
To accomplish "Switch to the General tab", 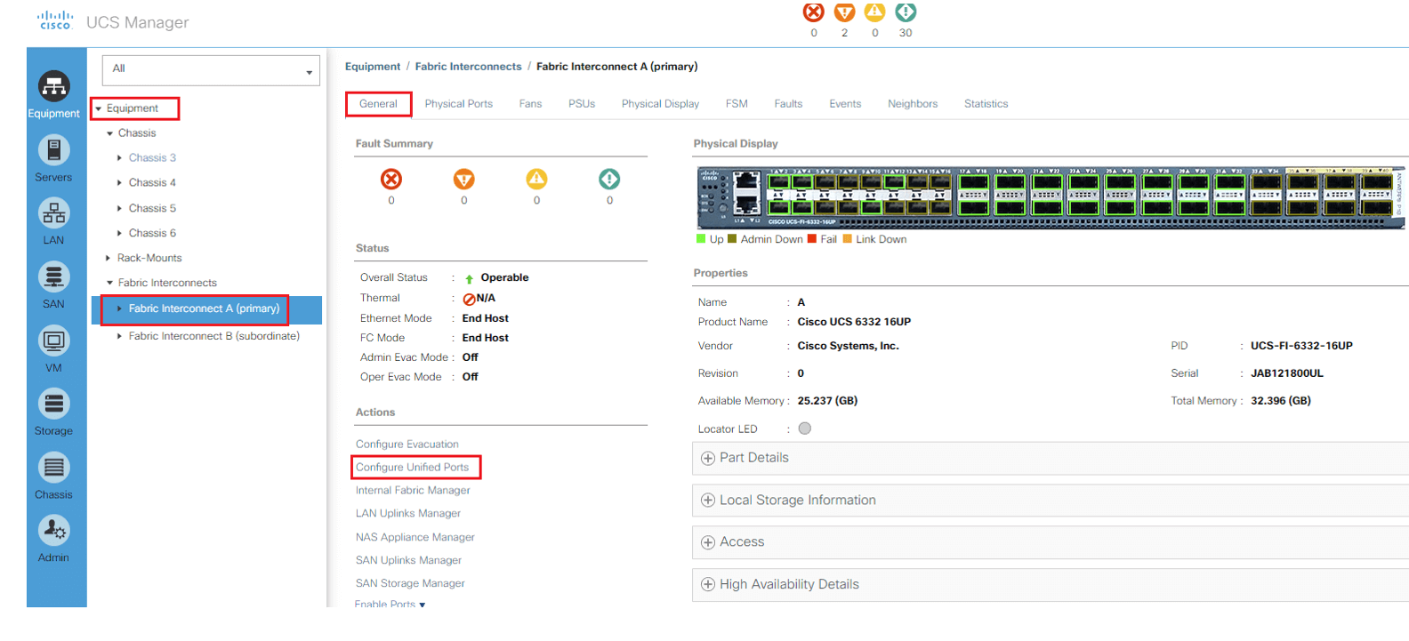I will point(378,104).
